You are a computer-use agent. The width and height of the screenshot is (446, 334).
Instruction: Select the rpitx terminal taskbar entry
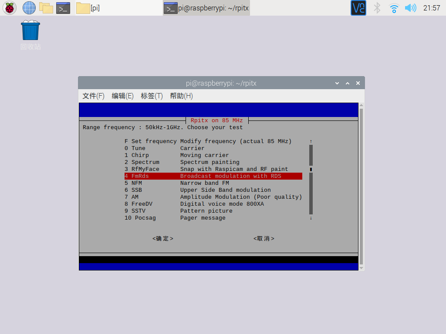coord(206,8)
